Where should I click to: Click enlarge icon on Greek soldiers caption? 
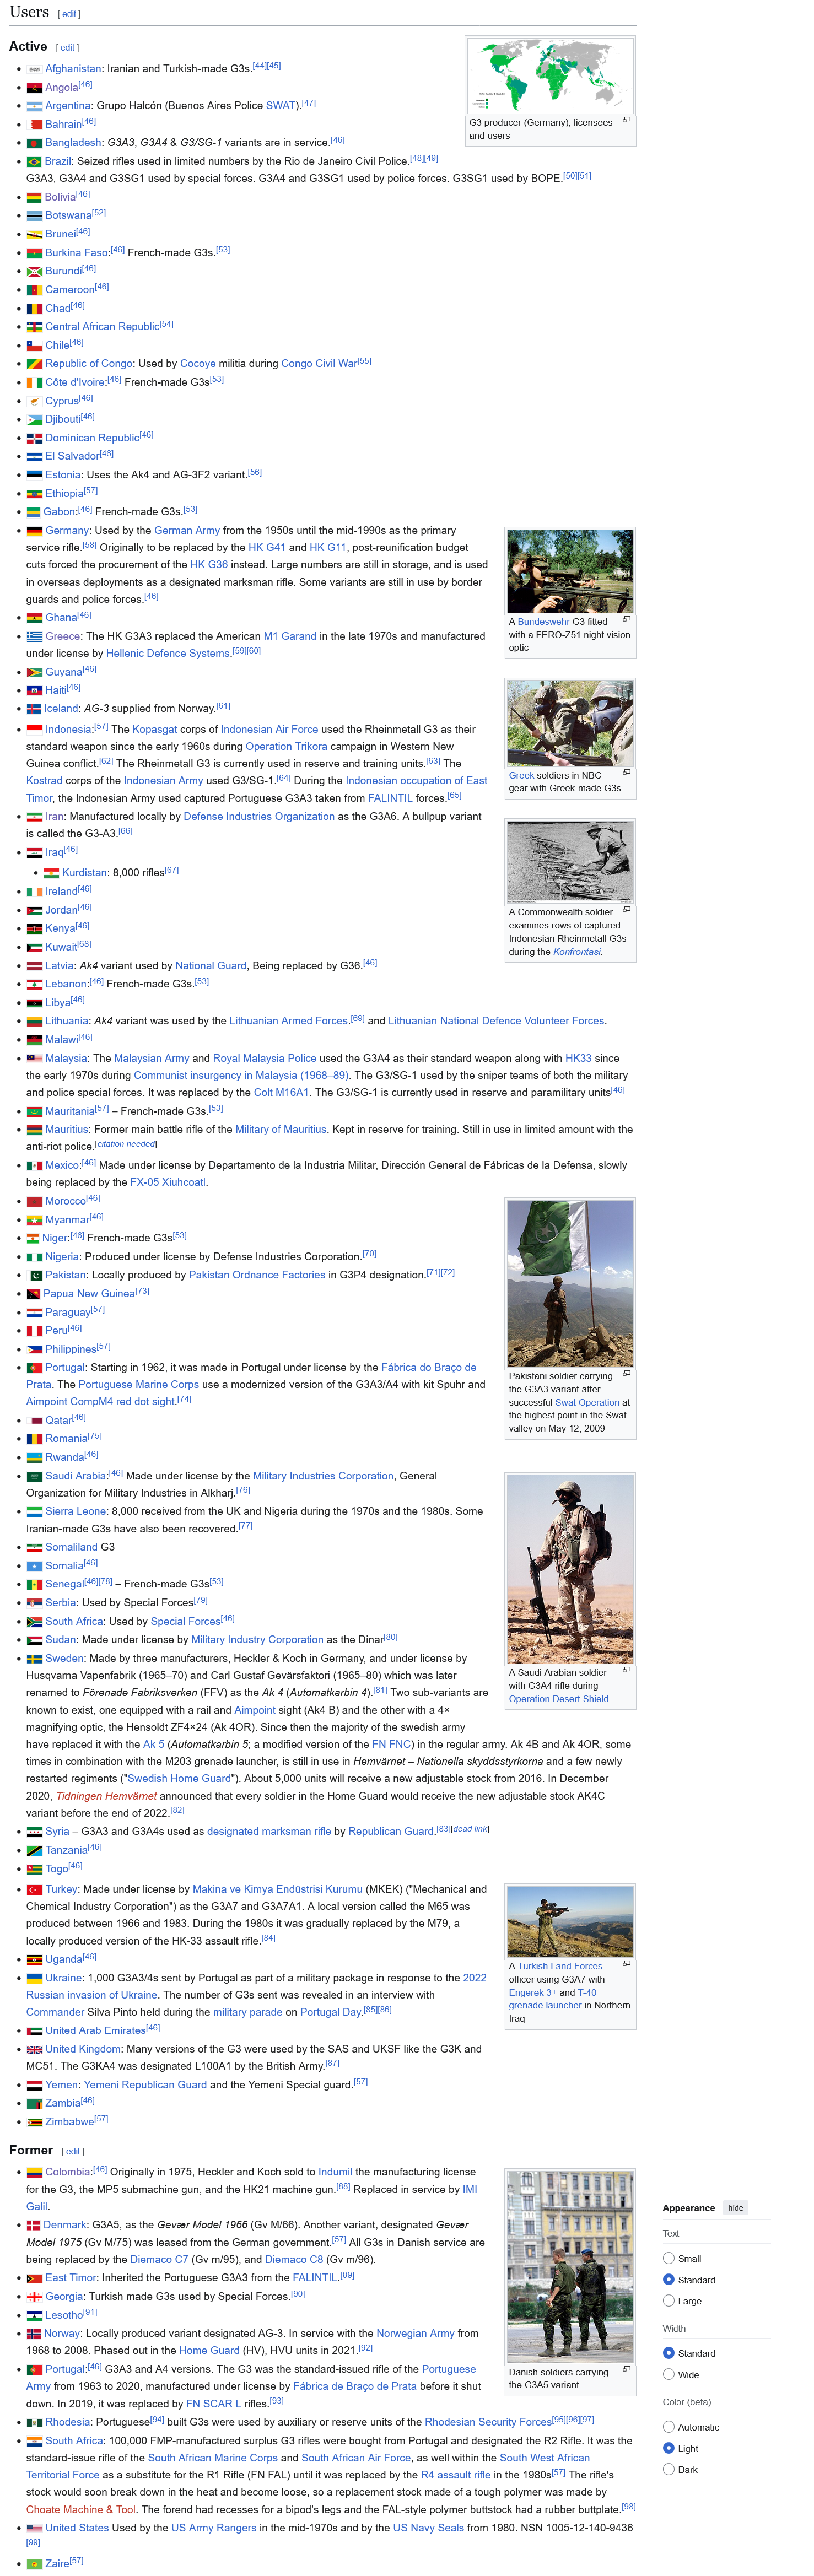tap(626, 772)
